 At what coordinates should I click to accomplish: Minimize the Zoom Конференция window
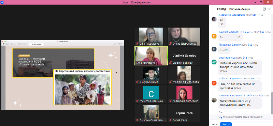[x=255, y=2]
